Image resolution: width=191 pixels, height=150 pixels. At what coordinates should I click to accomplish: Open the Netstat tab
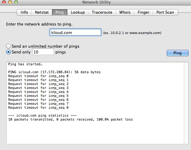[x=42, y=12]
